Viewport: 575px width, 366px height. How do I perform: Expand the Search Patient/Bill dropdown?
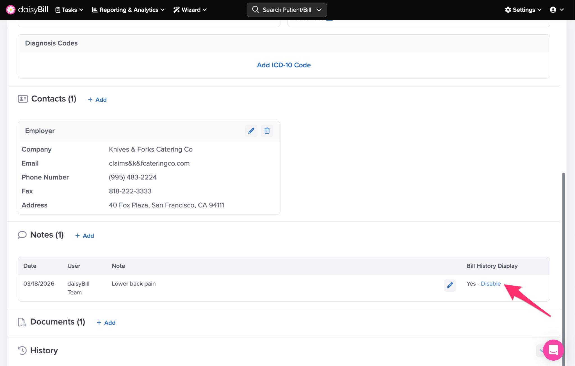pos(319,10)
